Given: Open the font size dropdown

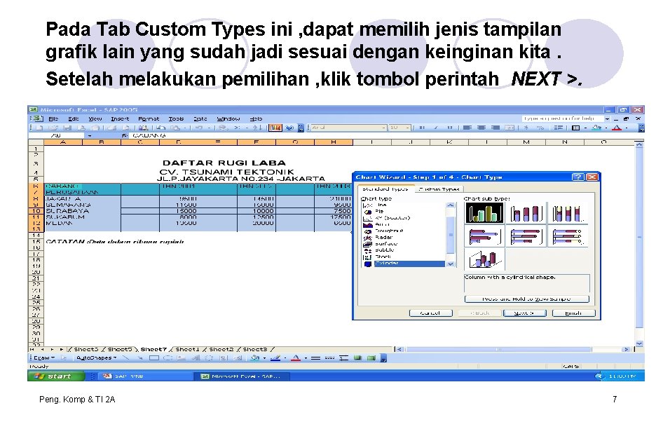Looking at the screenshot, I should tap(407, 128).
